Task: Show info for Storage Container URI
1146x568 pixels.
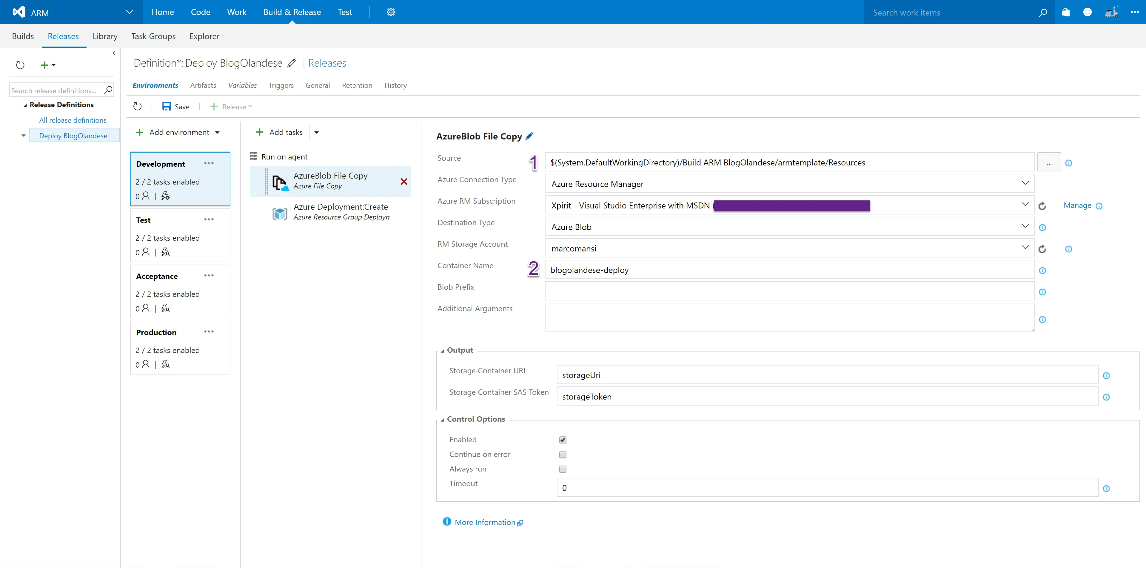Action: (1106, 376)
